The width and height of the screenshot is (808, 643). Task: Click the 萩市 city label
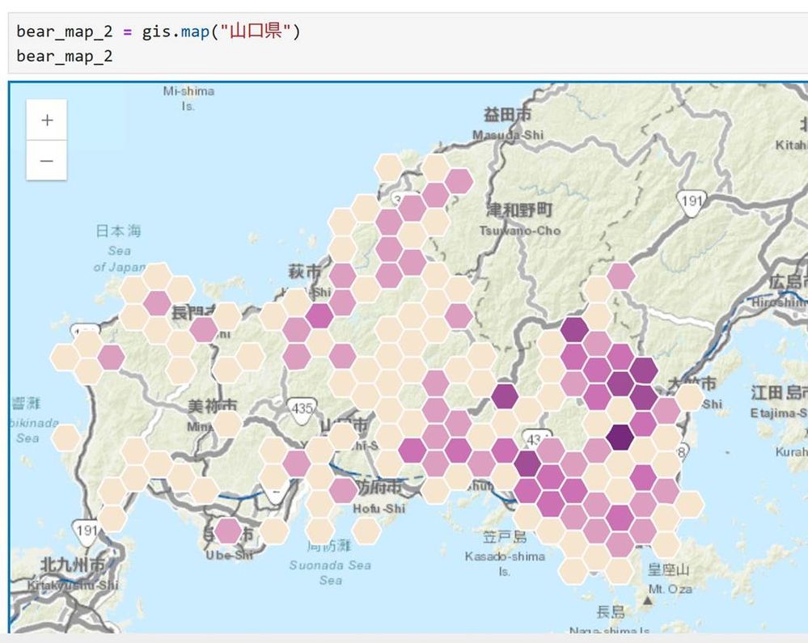coord(305,272)
